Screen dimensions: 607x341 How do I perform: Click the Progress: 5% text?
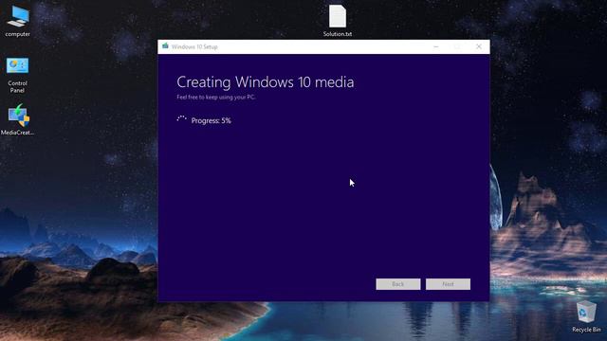[211, 120]
